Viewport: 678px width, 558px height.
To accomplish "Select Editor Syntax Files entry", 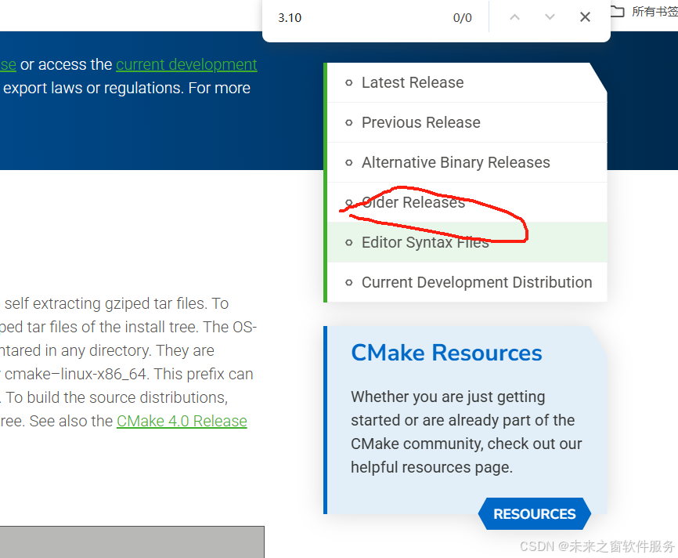I will (x=467, y=242).
